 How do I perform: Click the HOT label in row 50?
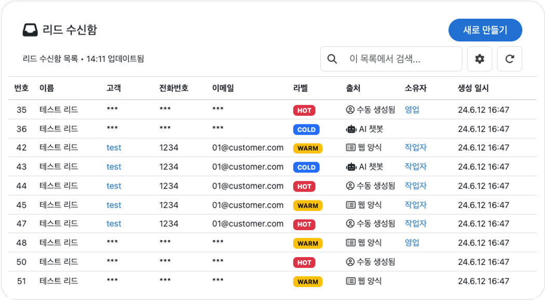pos(304,263)
